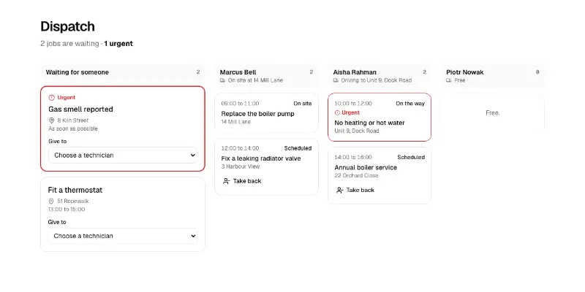
Task: Click the van icon under Aisha Rahman
Action: click(x=336, y=80)
